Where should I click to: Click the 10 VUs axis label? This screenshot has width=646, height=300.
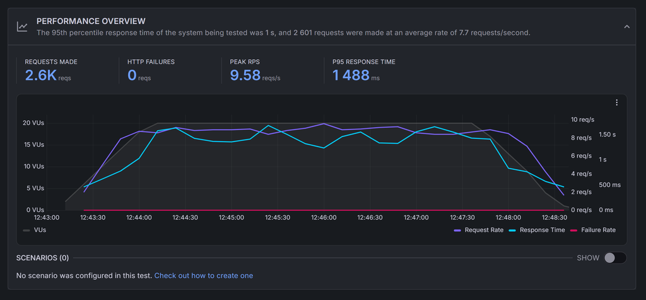(x=33, y=167)
